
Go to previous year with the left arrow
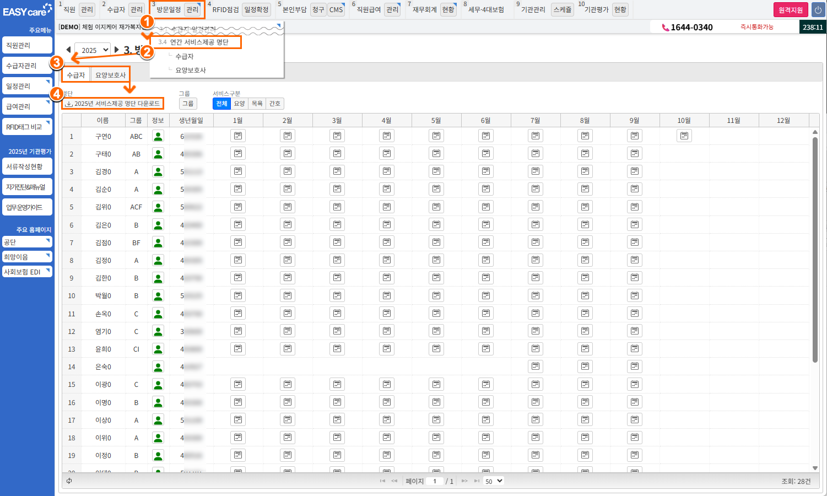(x=68, y=50)
